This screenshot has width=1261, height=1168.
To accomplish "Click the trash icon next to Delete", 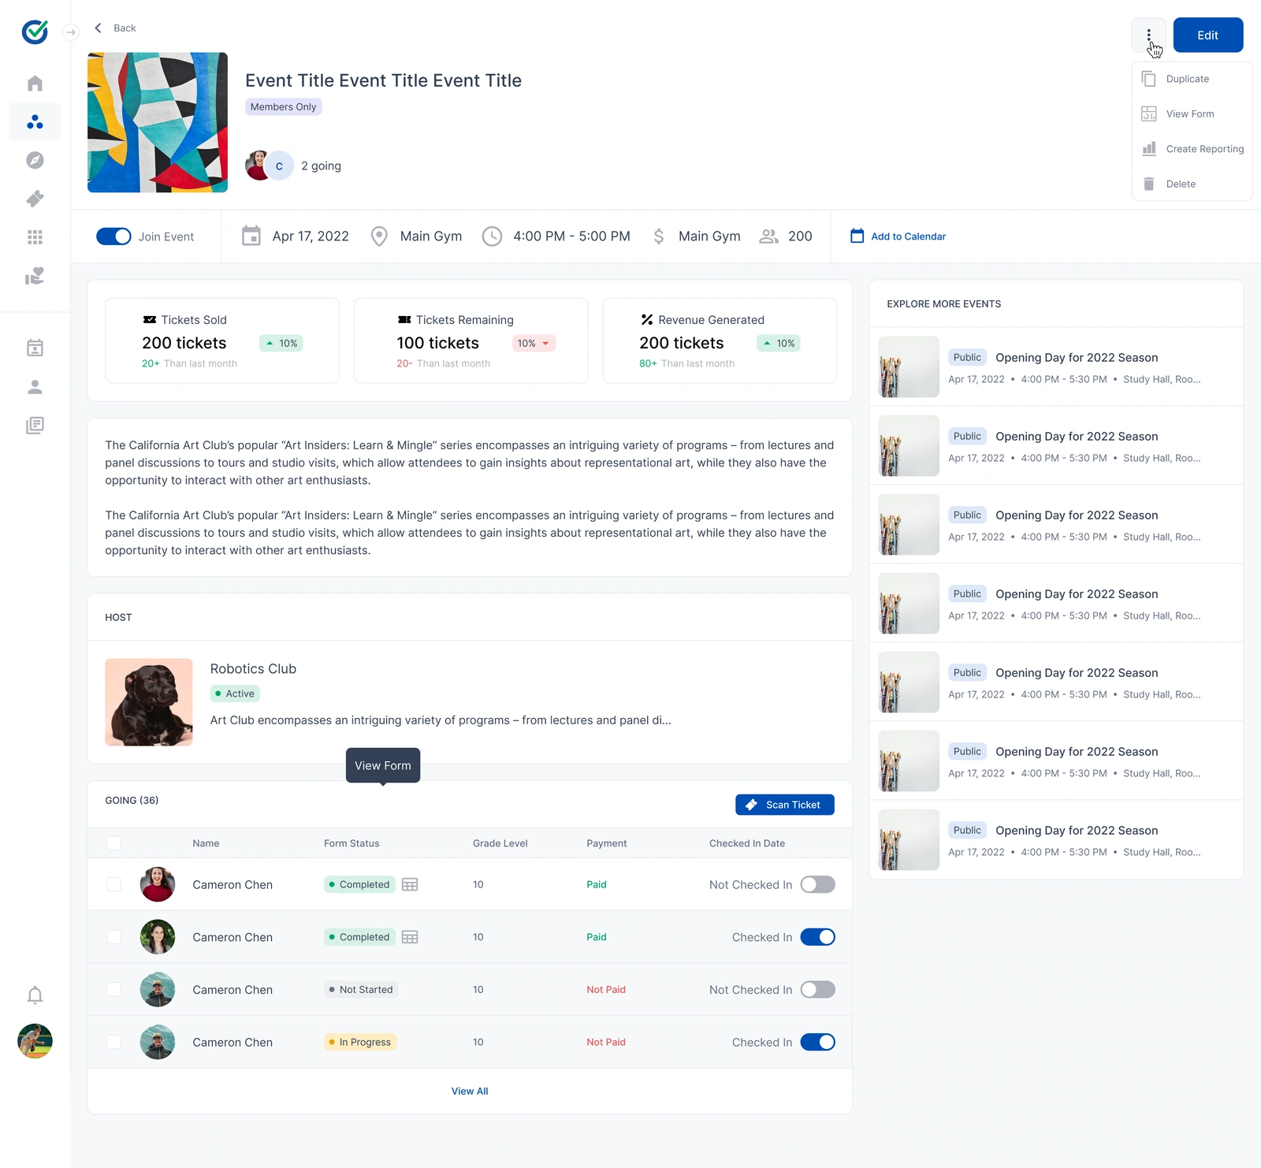I will click(1149, 184).
